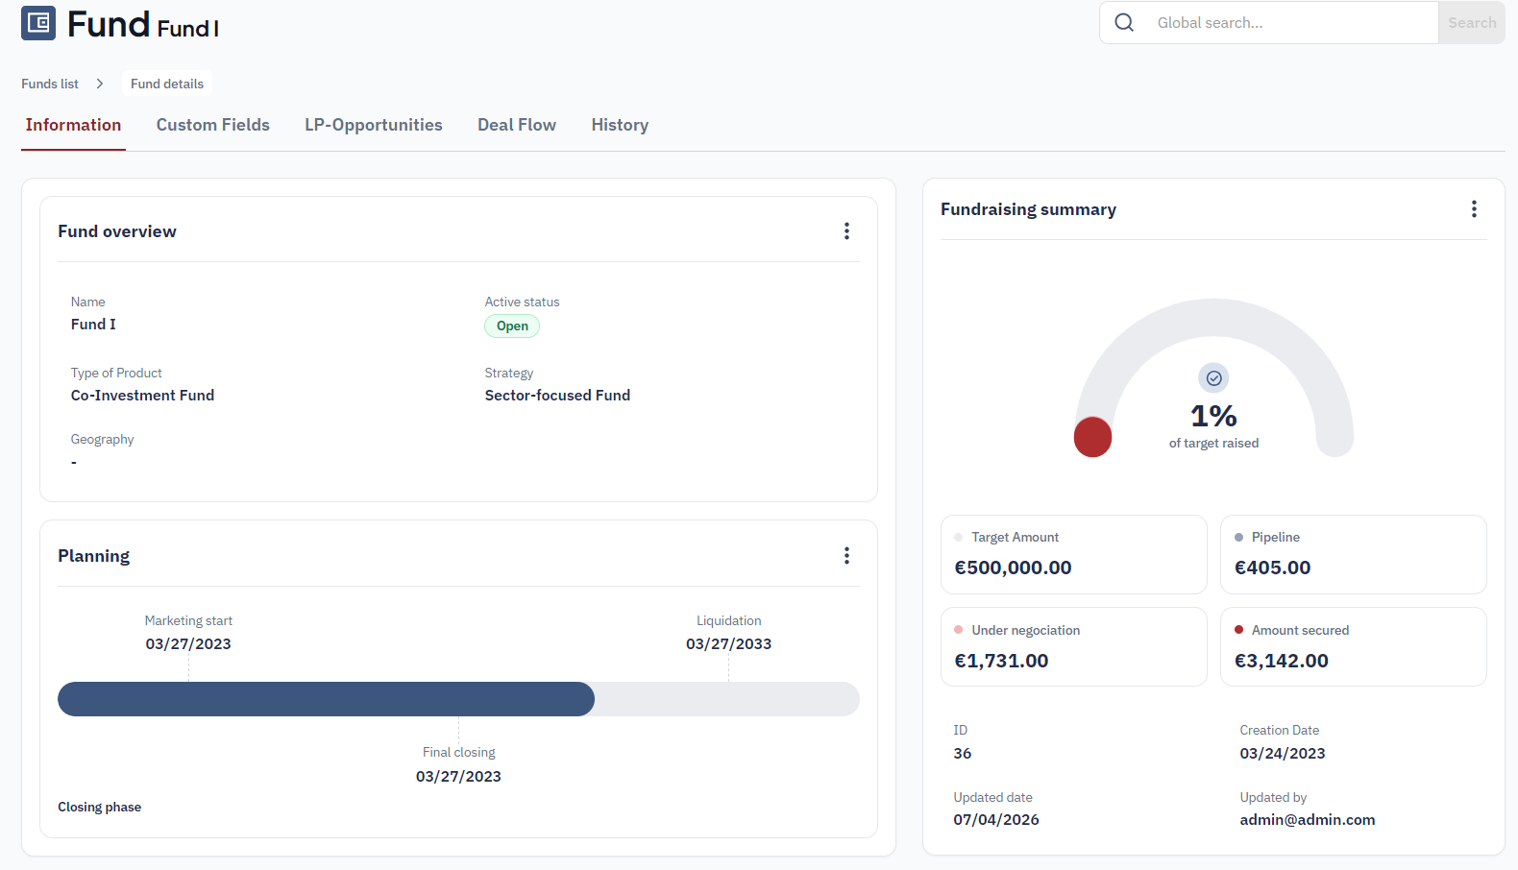Viewport: 1518px width, 870px height.
Task: Click the Co-Investment Fund value
Action: coord(142,395)
